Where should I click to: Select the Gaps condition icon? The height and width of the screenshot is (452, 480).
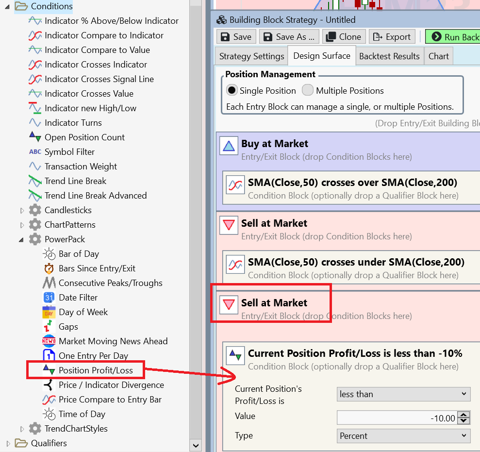49,327
